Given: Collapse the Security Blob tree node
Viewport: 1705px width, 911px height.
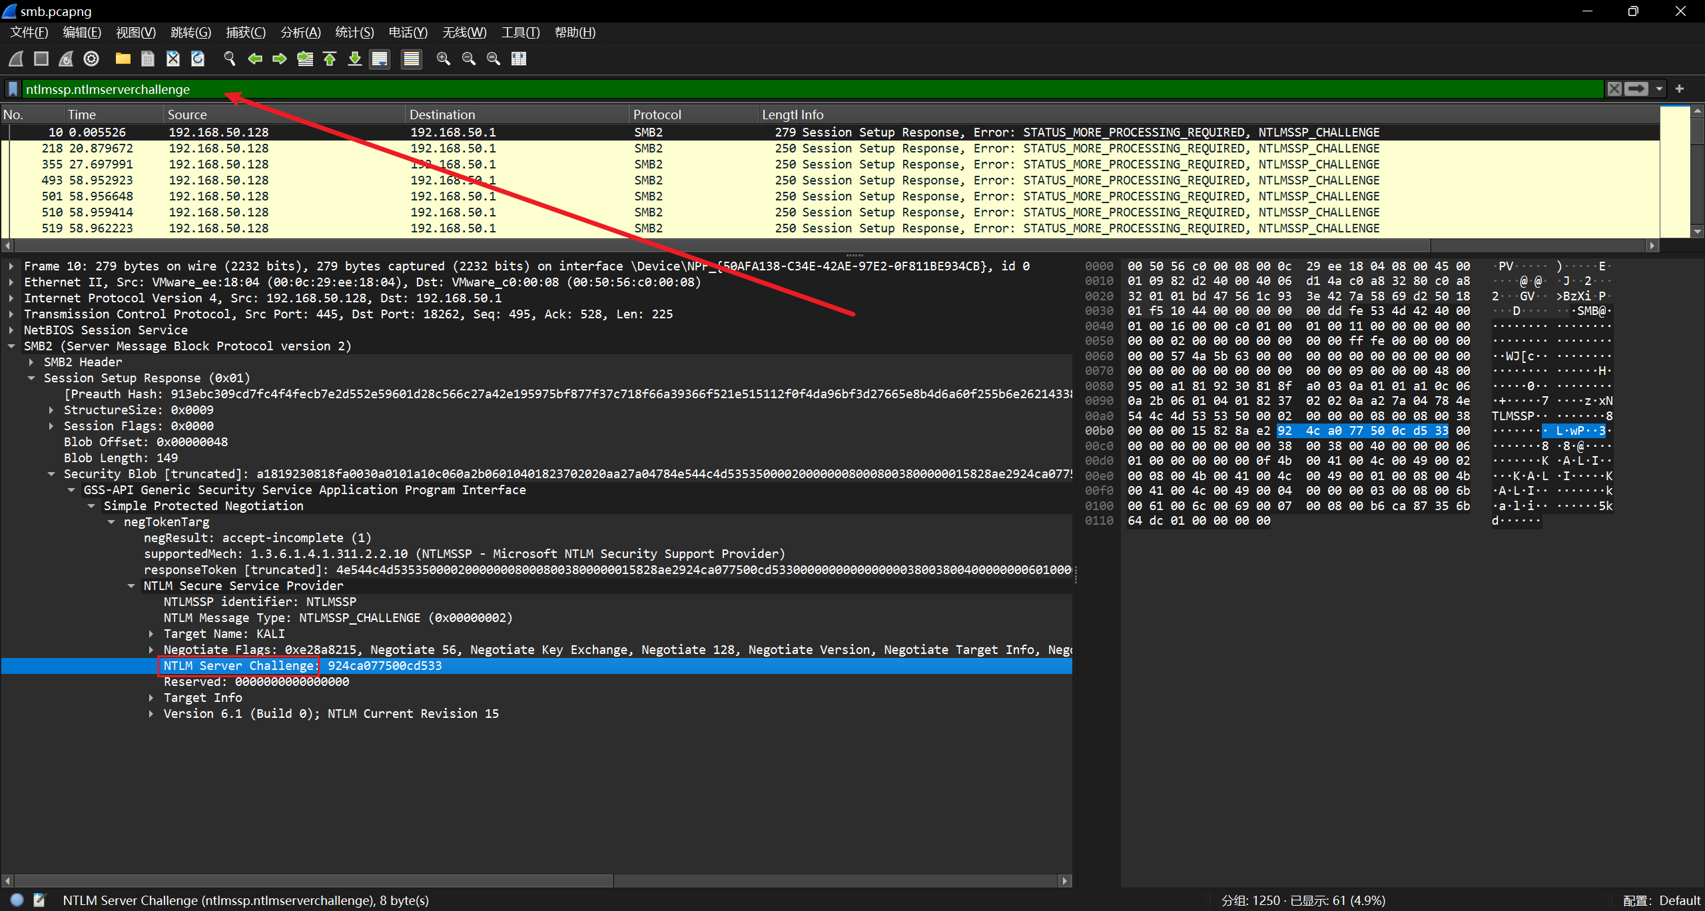Looking at the screenshot, I should pyautogui.click(x=51, y=473).
